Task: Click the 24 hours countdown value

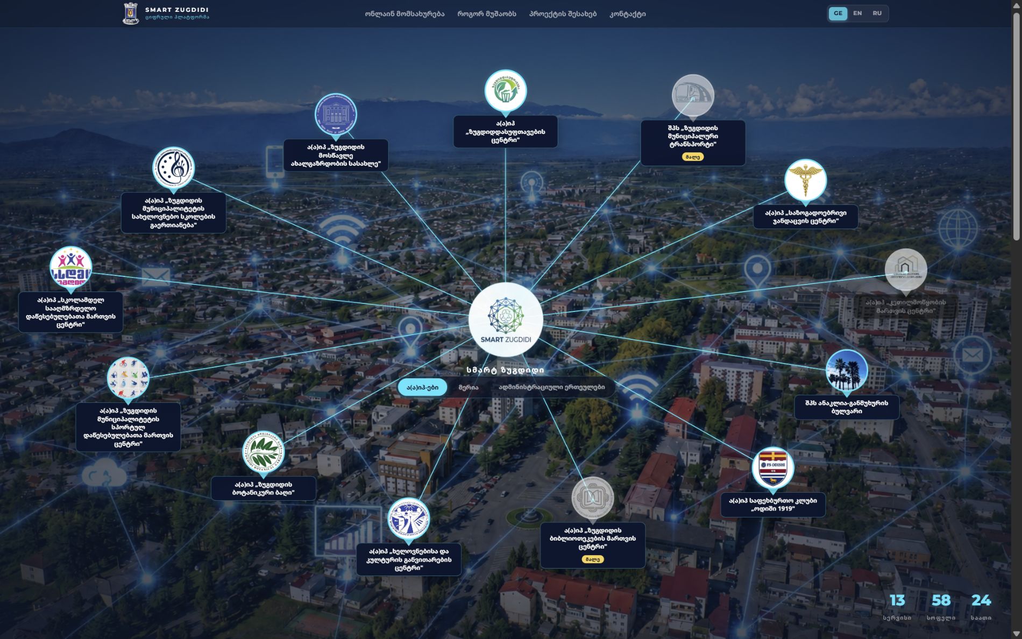Action: point(981,600)
